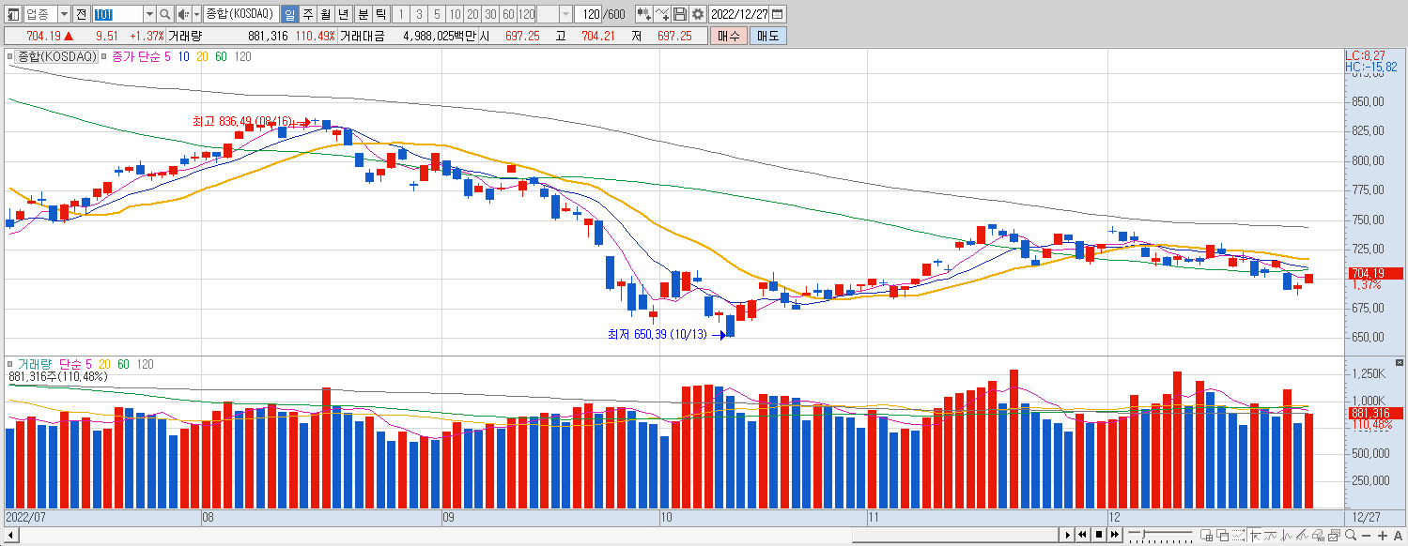The width and height of the screenshot is (1408, 546).
Task: Select the 주 weekly period tab
Action: [307, 14]
